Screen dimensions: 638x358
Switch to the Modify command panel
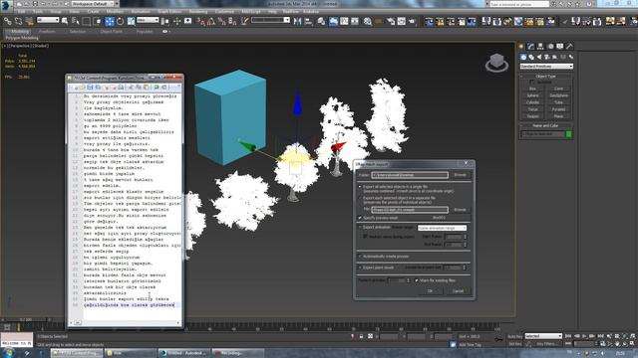530,47
